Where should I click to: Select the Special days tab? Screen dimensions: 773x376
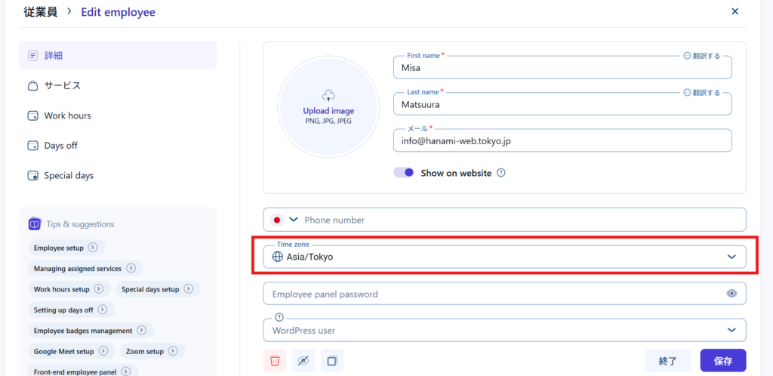(x=69, y=175)
